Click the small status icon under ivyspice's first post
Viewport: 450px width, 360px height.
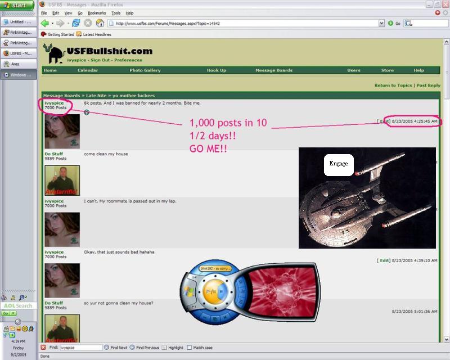87,112
